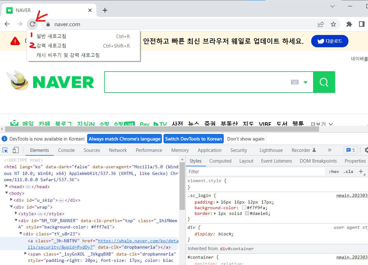The width and height of the screenshot is (368, 265).
Task: Close the NAVER tab
Action: point(90,10)
